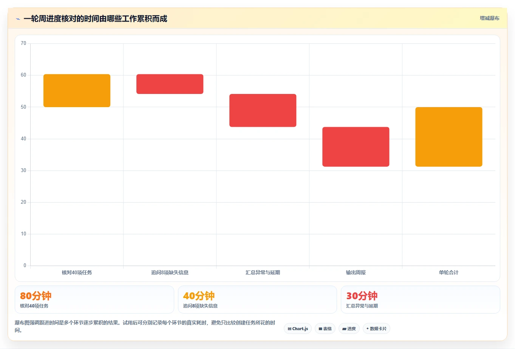Click the chart title 一轮周进度核对的时间由哪些工作累积而成
The height and width of the screenshot is (349, 515).
(x=95, y=18)
